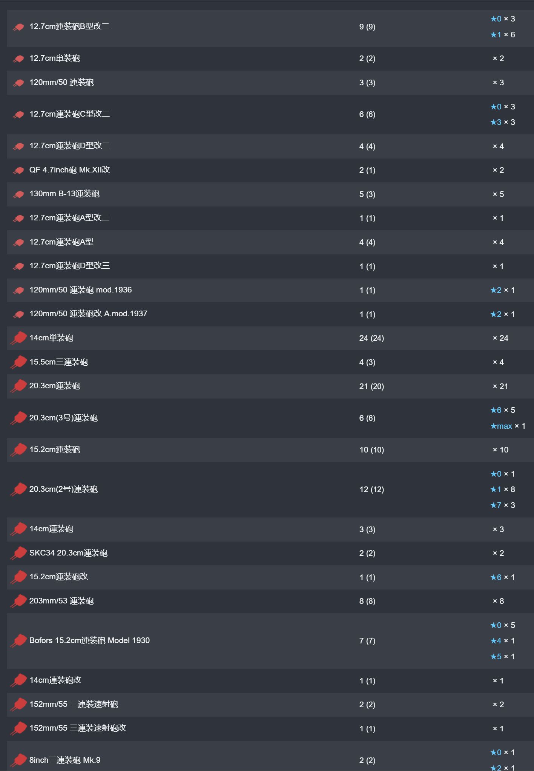
Task: Select the 15.5cm三連装砲 row name
Action: 58,362
